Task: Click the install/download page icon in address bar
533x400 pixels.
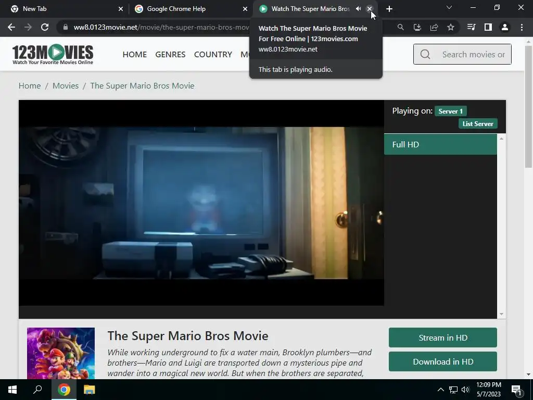Action: click(x=417, y=27)
